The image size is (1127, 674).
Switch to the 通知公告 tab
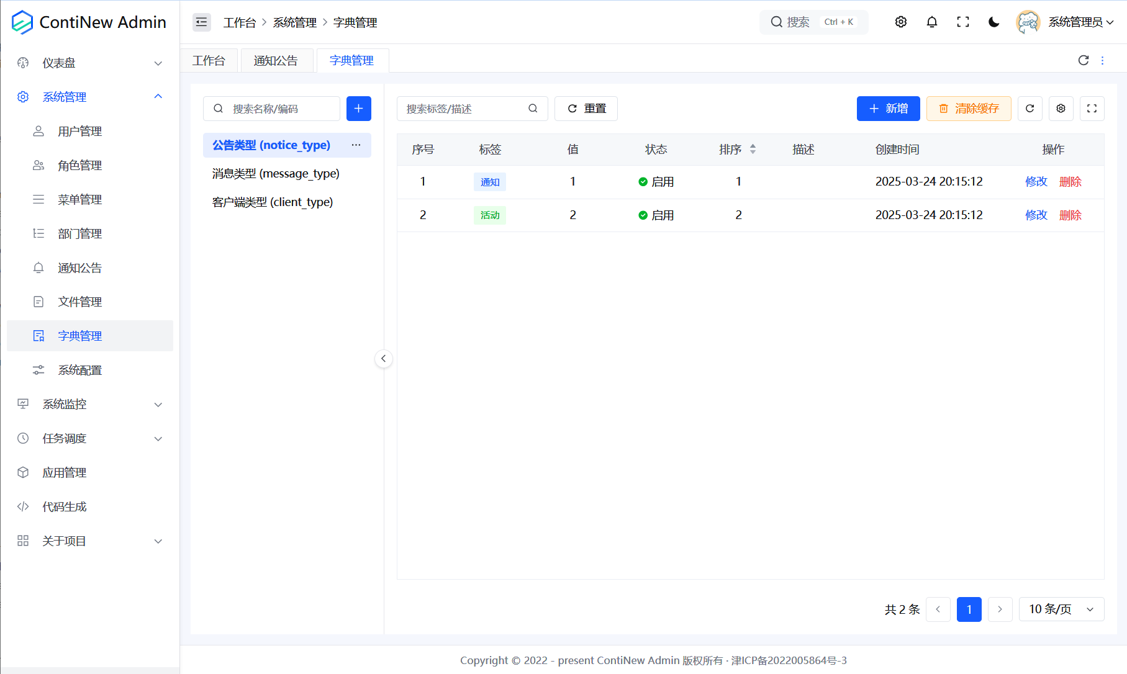pyautogui.click(x=276, y=60)
